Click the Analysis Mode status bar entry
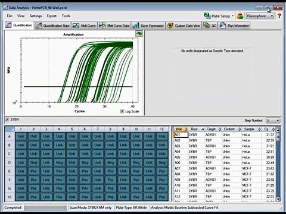286x214 pixels. tap(185, 207)
